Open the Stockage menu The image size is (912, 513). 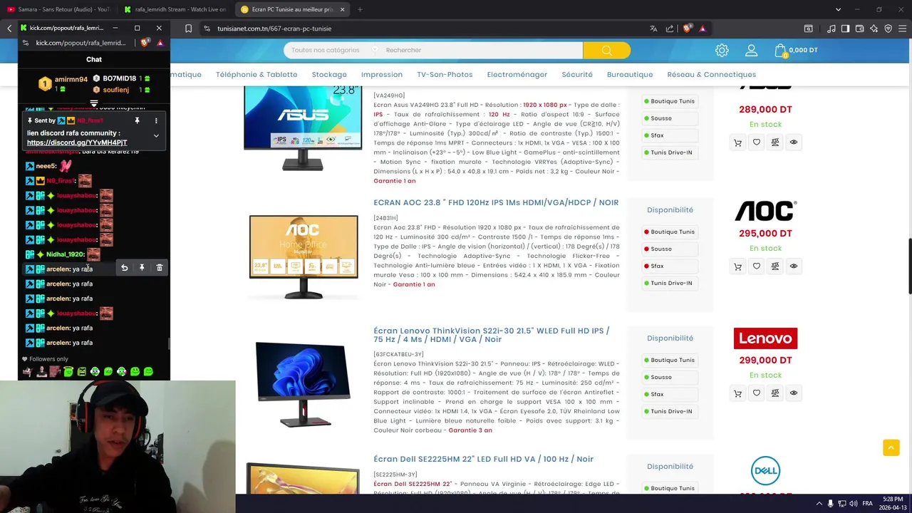[329, 74]
